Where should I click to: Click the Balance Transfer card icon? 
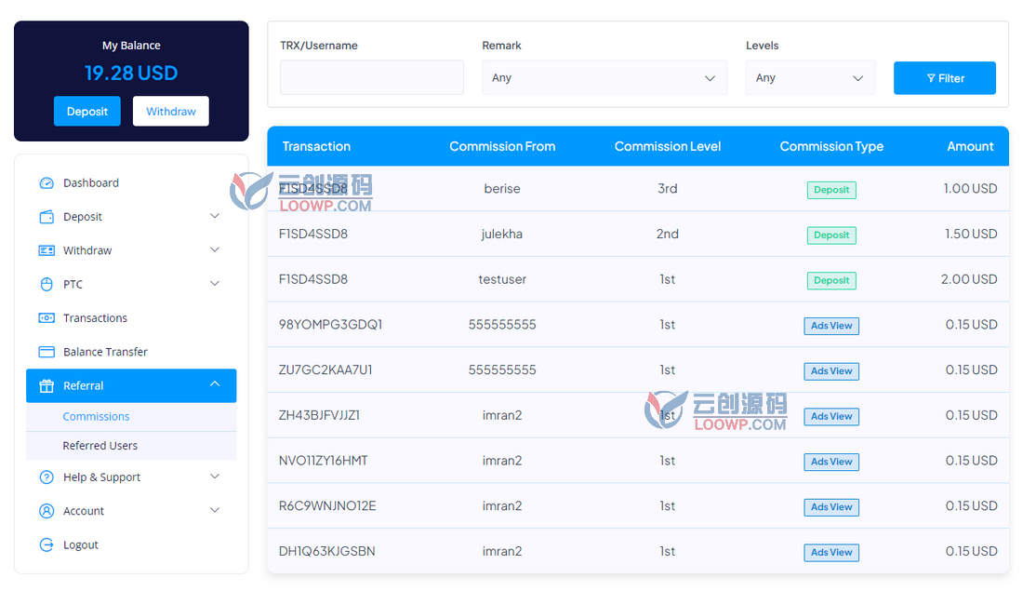46,352
